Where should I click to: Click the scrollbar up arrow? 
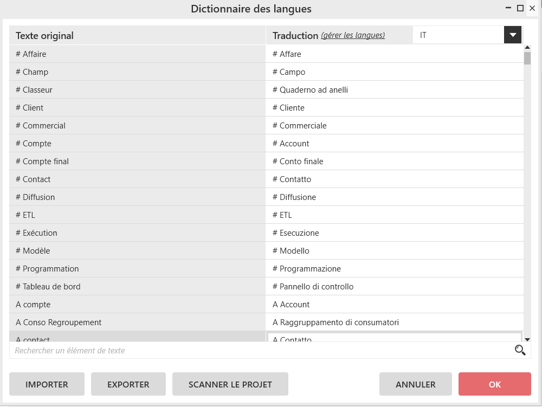[x=527, y=48]
